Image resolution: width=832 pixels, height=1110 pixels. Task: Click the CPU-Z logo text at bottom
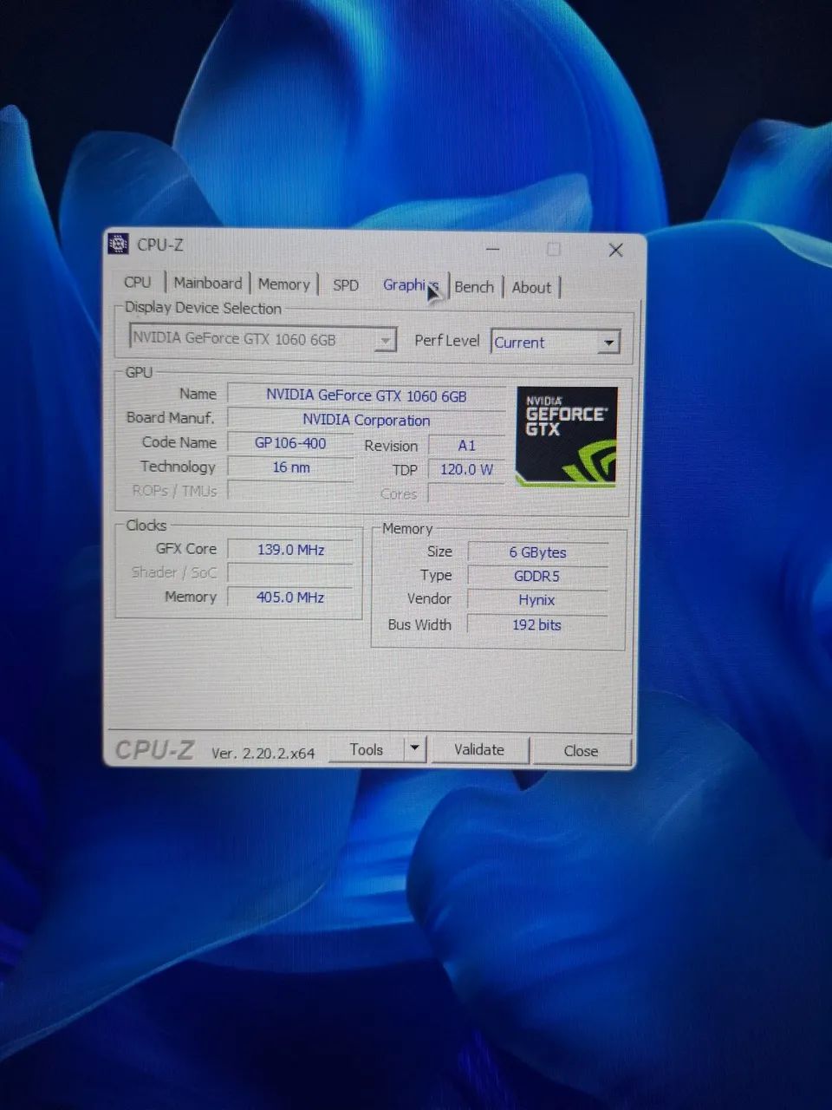(154, 749)
